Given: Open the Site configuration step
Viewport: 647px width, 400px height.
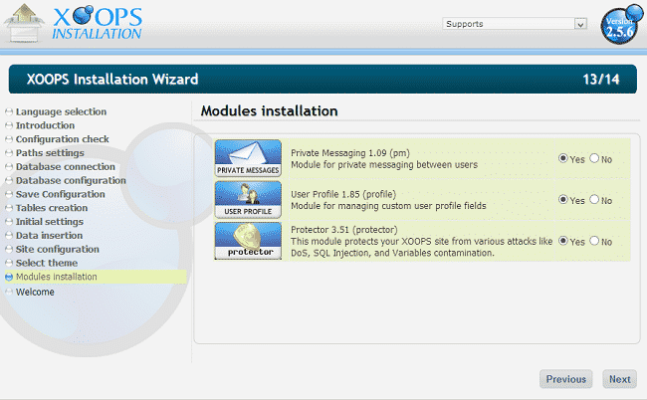Looking at the screenshot, I should coord(57,249).
